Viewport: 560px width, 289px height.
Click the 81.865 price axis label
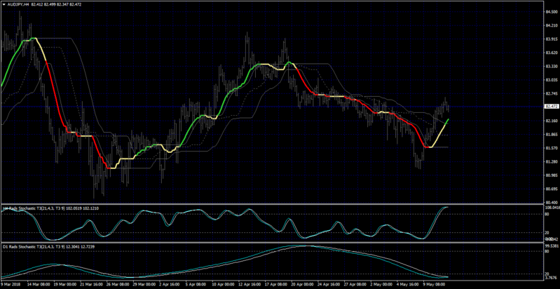pyautogui.click(x=552, y=135)
